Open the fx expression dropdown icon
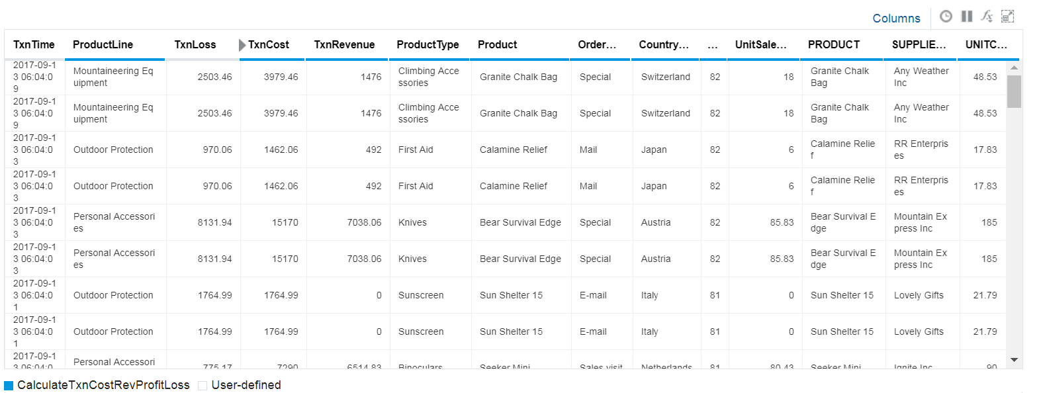The image size is (1039, 393). point(987,17)
